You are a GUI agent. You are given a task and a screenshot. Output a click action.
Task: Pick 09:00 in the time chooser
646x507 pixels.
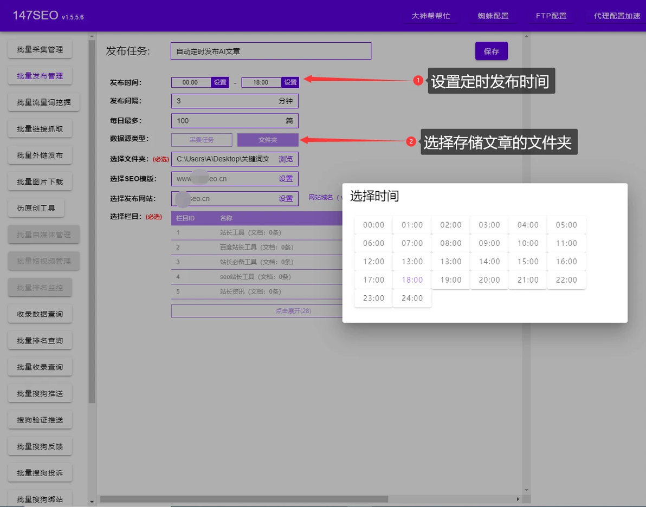pos(489,243)
